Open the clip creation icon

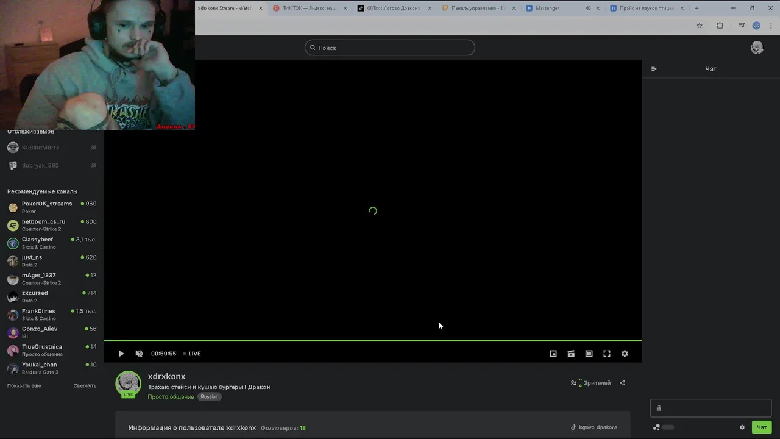(x=571, y=354)
